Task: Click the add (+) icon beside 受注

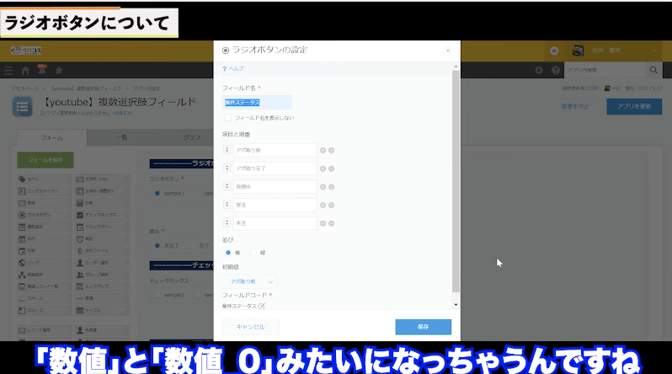Action: (x=323, y=205)
